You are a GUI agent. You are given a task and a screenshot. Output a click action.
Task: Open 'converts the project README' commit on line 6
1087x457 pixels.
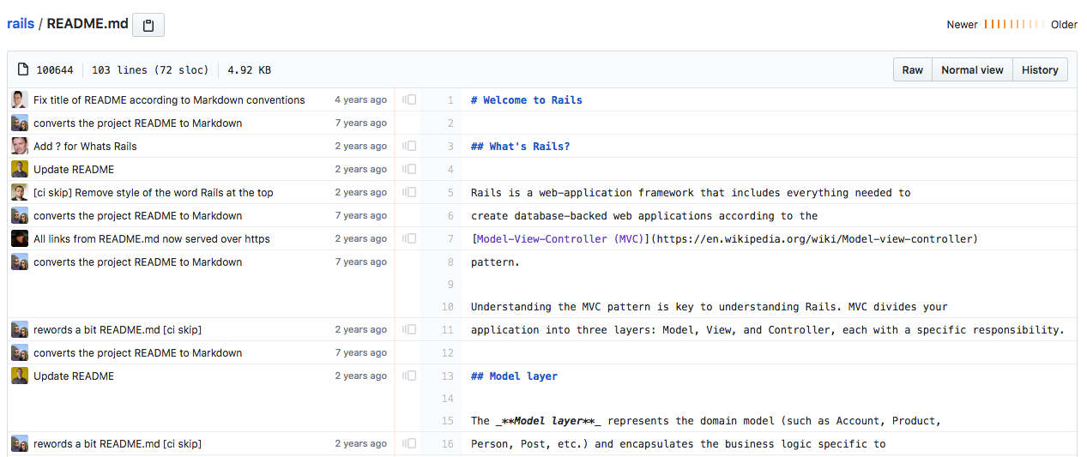[x=137, y=215]
